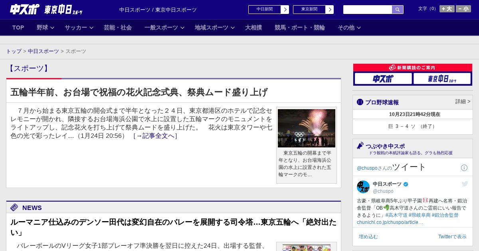The image size is (479, 251).
Task: Open the 芸能・社会 section
Action: (118, 27)
